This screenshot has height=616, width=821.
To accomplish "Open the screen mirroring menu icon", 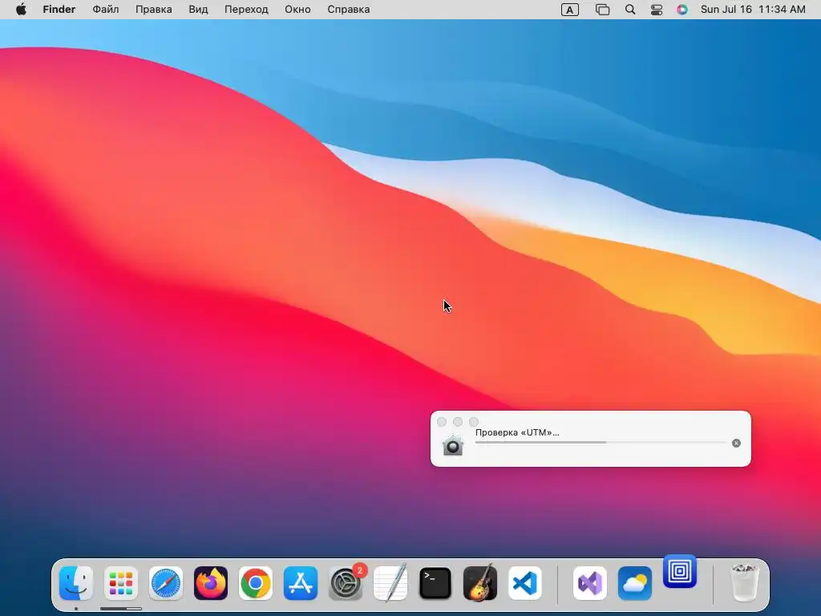I will [x=603, y=10].
